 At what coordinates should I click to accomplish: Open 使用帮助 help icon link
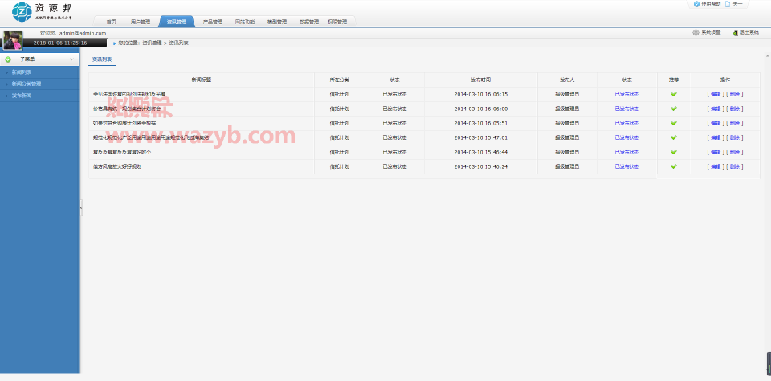point(696,4)
